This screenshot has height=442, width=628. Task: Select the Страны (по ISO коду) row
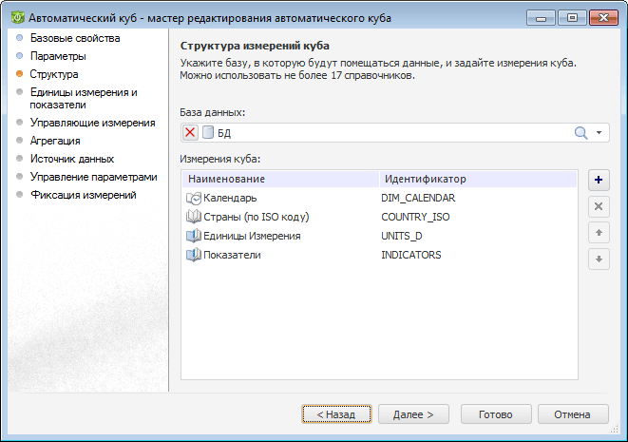tap(257, 217)
